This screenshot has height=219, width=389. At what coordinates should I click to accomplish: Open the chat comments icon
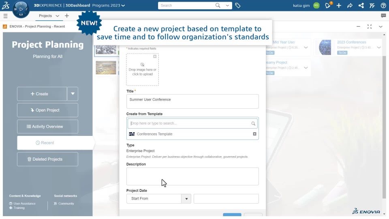383,16
